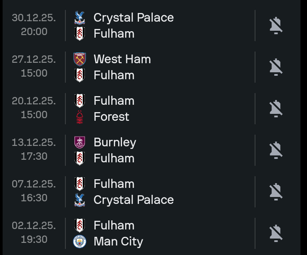The height and width of the screenshot is (255, 307).
Task: Click the West Ham club crest
Action: tap(80, 59)
